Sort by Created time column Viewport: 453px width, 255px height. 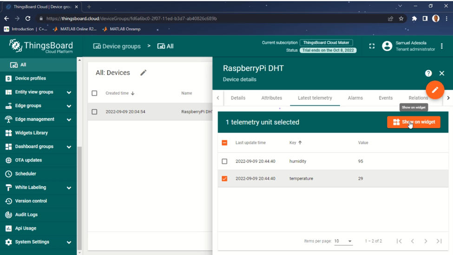point(120,93)
